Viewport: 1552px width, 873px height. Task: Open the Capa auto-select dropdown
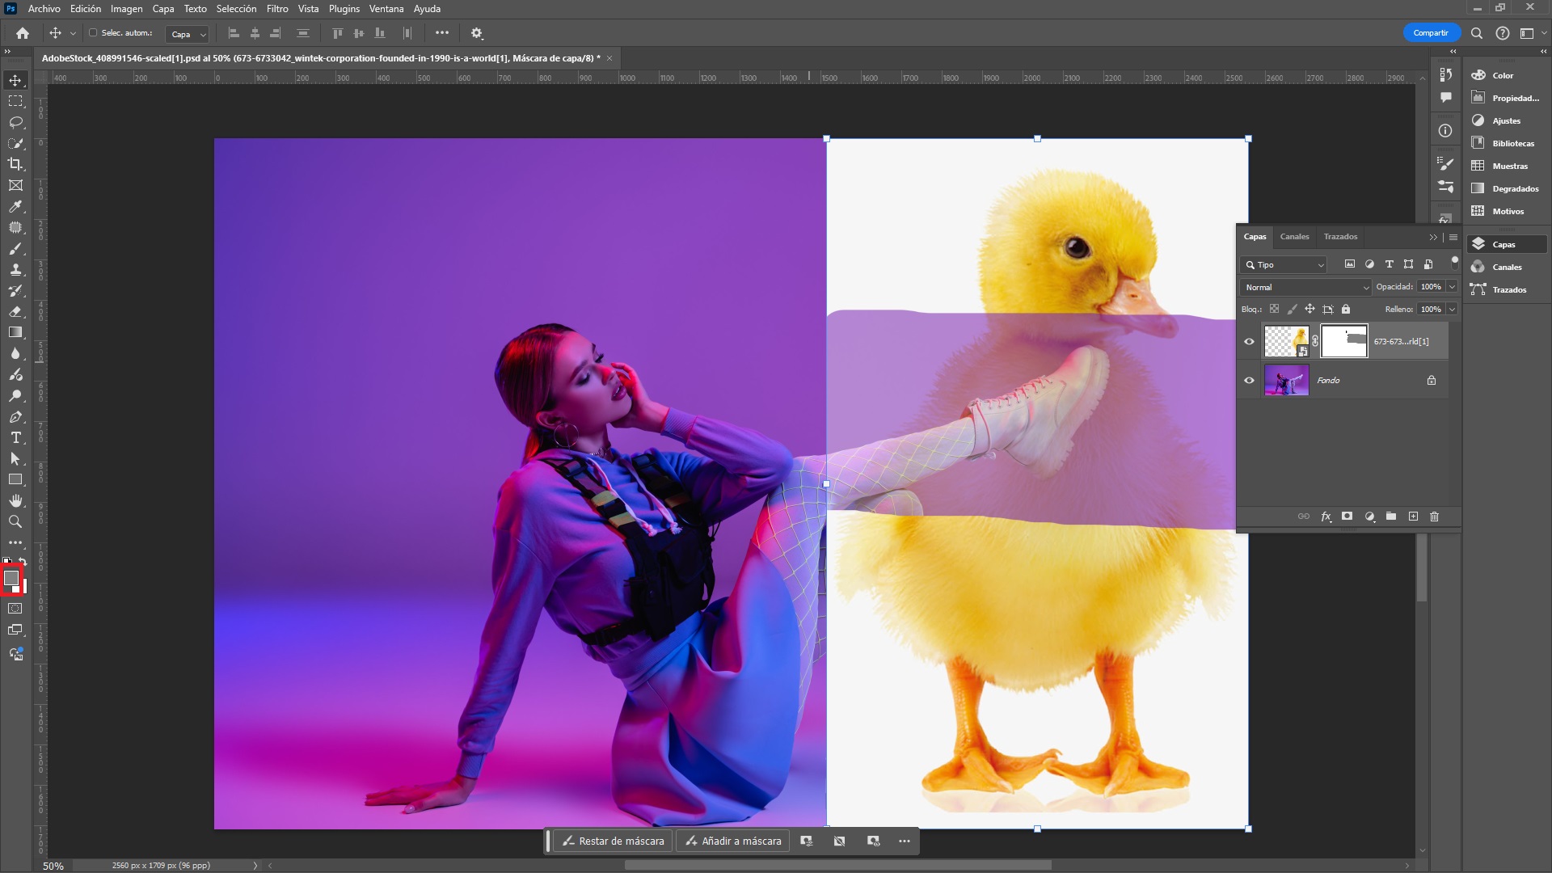188,34
